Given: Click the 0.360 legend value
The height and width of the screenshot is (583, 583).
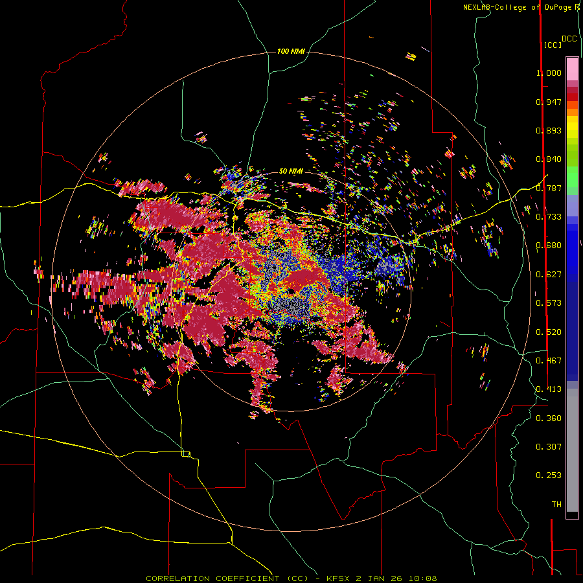Looking at the screenshot, I should coord(549,418).
